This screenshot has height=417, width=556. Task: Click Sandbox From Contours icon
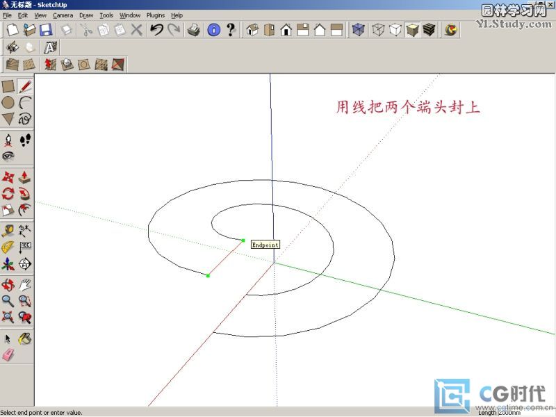coord(13,65)
